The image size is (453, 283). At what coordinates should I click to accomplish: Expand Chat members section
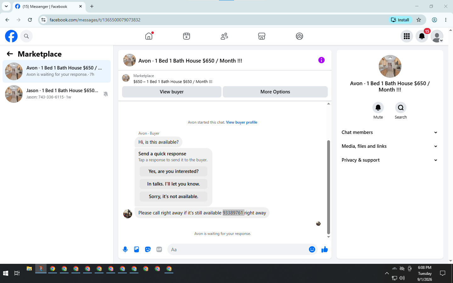click(x=390, y=132)
